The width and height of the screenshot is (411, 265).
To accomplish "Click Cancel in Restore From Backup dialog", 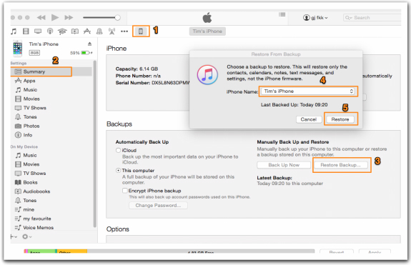I will point(309,119).
